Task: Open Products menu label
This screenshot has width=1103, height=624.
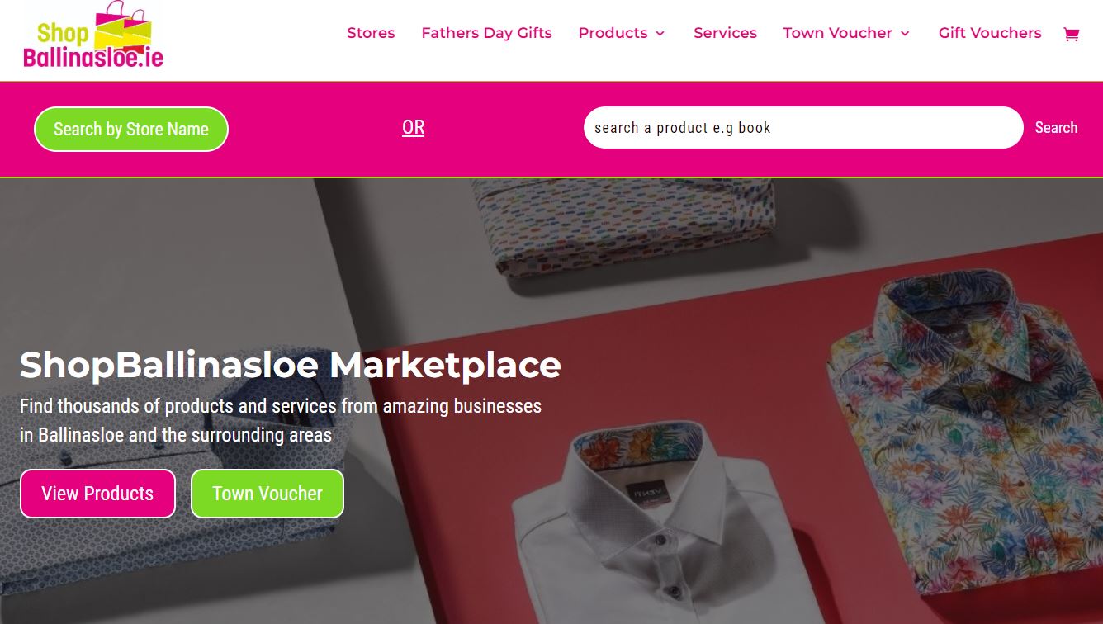Action: [613, 33]
